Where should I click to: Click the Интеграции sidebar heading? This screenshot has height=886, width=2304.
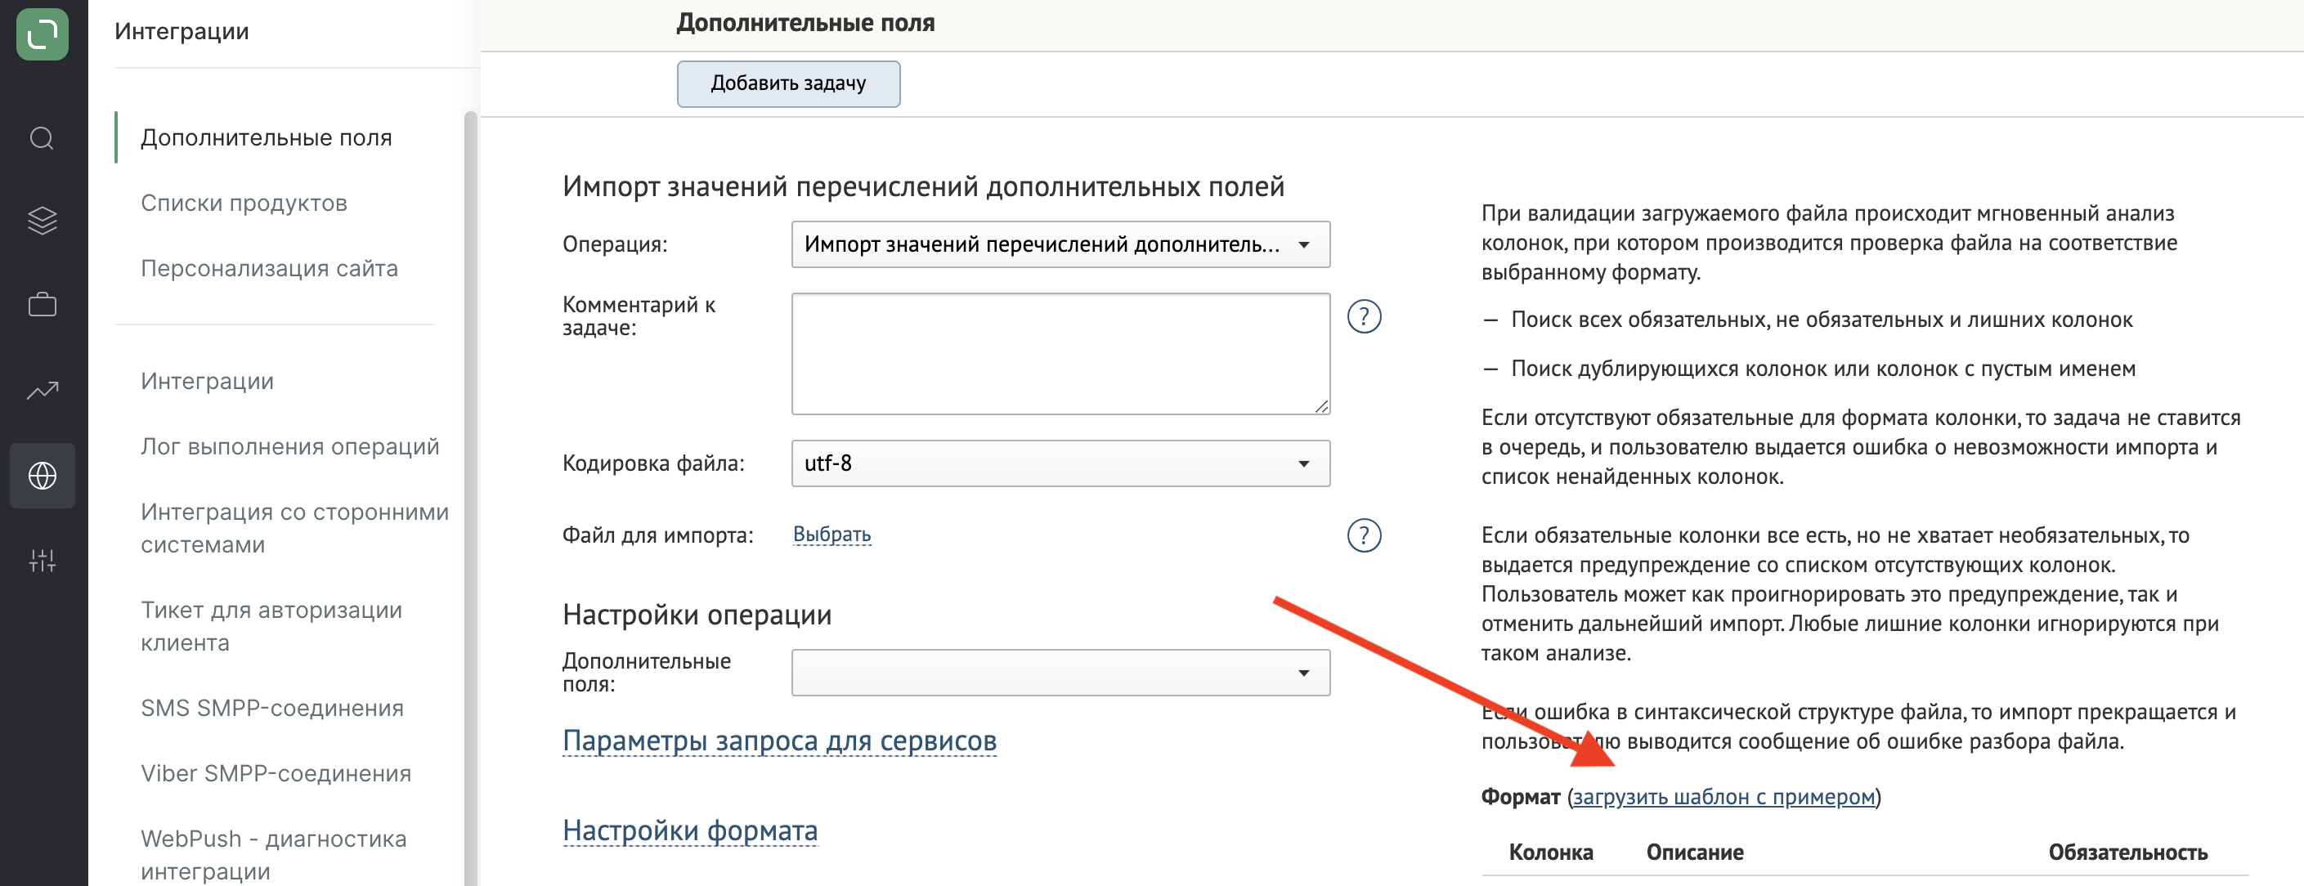coord(182,31)
